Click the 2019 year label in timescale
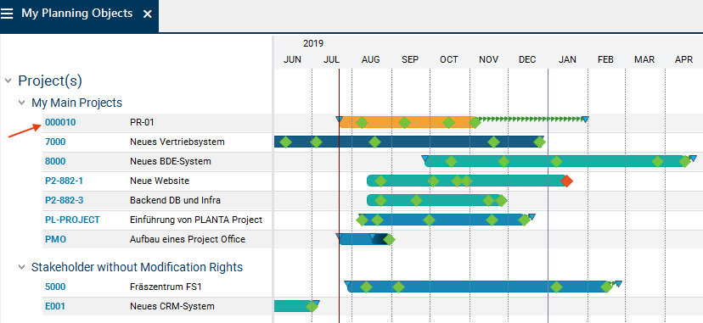 tap(313, 43)
